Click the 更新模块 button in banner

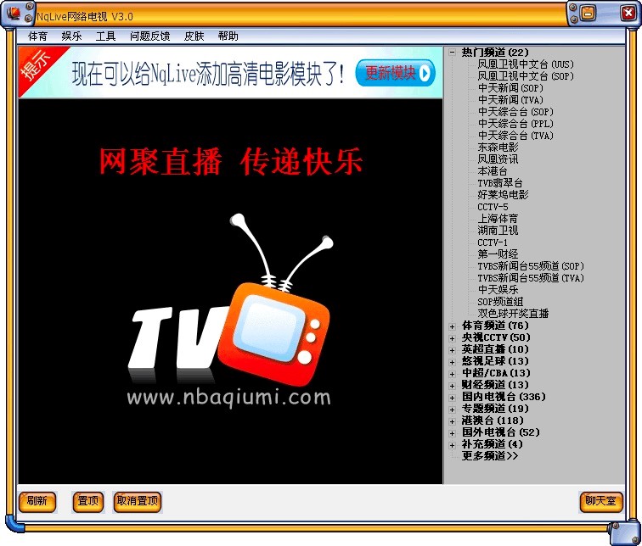click(395, 73)
